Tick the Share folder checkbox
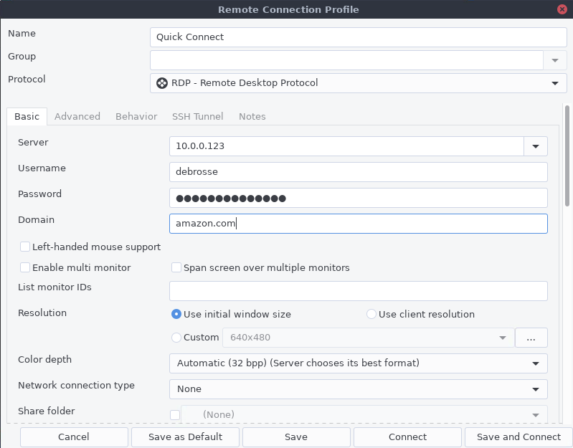 175,415
